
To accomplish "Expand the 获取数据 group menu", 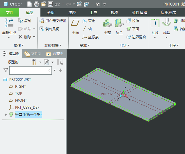I will (x=53, y=45).
